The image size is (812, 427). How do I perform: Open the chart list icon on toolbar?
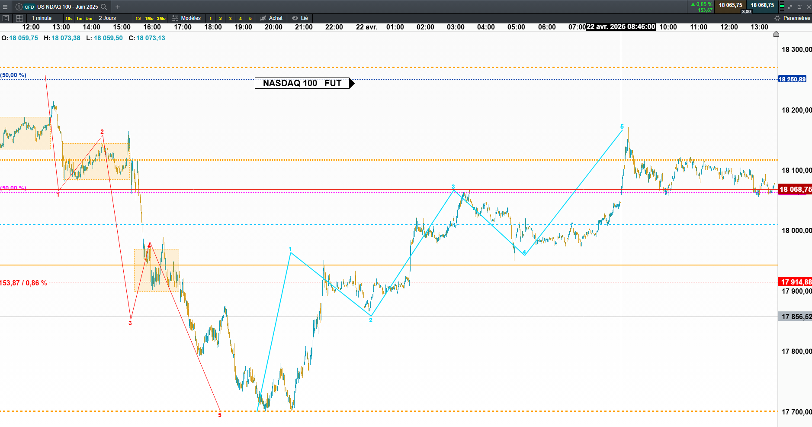6,18
